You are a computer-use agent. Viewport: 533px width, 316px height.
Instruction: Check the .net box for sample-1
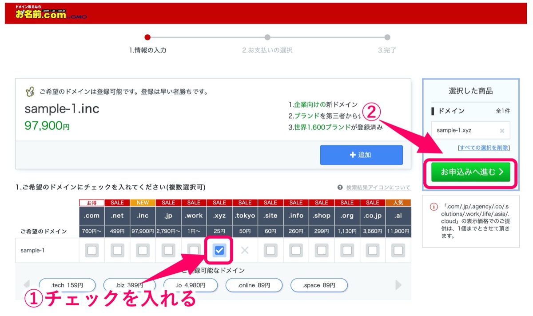click(117, 251)
